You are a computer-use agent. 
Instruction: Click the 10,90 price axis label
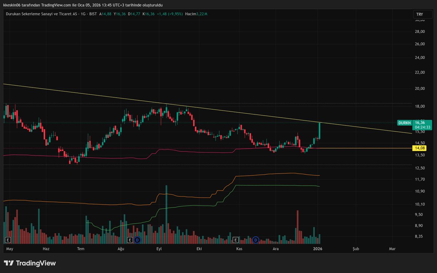(x=420, y=191)
